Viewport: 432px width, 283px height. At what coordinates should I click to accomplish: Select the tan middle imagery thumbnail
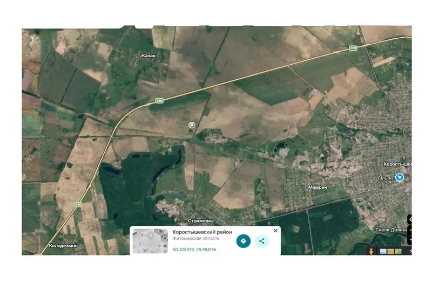pos(390,251)
